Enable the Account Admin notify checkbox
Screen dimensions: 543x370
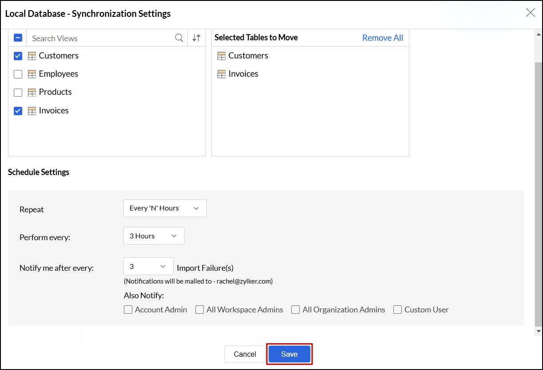(x=128, y=310)
